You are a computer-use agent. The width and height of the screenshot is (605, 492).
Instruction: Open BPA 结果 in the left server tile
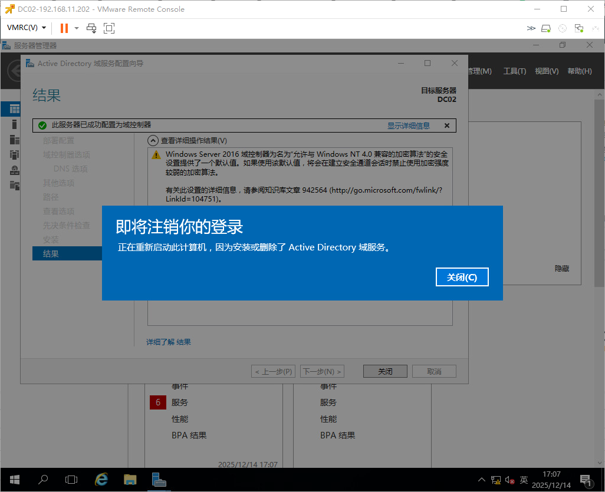click(x=189, y=435)
